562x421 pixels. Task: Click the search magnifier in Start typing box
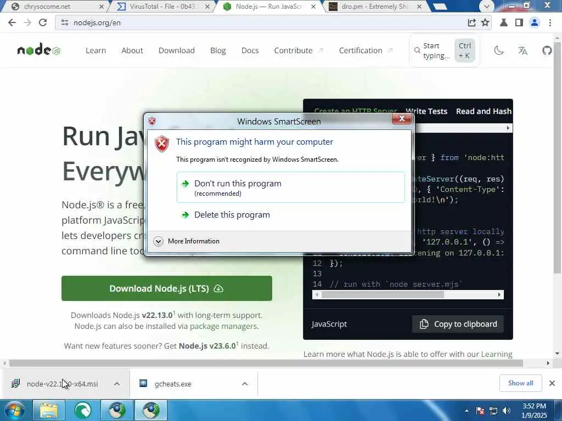pos(417,50)
